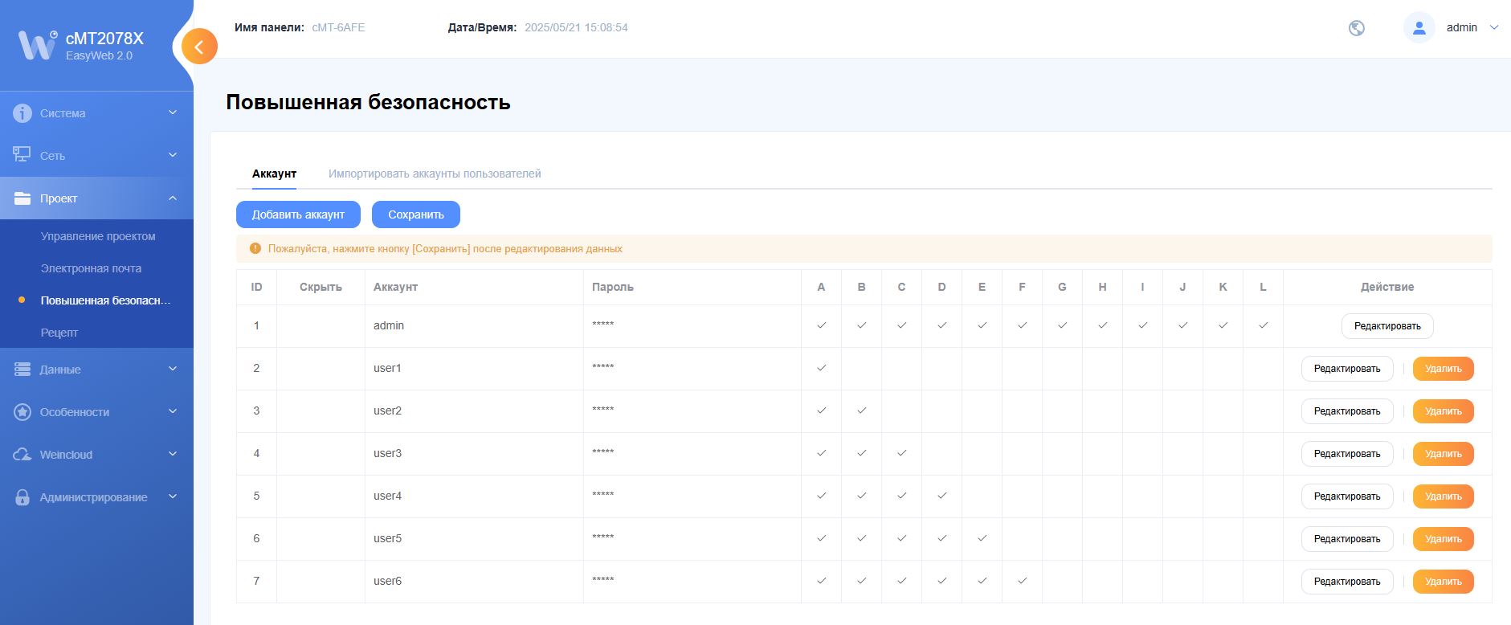Click admin's checkmark in column L

1263,325
